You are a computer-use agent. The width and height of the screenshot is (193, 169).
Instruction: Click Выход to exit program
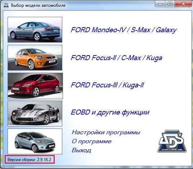pyautogui.click(x=81, y=150)
